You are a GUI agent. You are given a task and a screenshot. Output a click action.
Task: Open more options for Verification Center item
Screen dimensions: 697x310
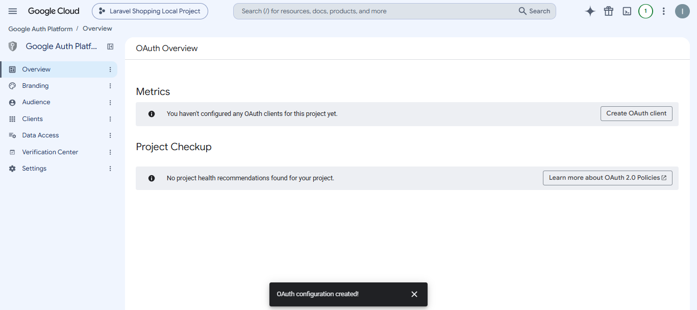click(110, 152)
